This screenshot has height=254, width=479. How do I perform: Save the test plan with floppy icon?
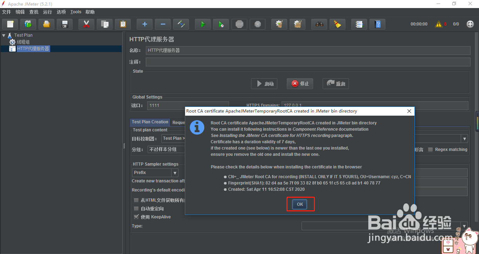tap(65, 24)
